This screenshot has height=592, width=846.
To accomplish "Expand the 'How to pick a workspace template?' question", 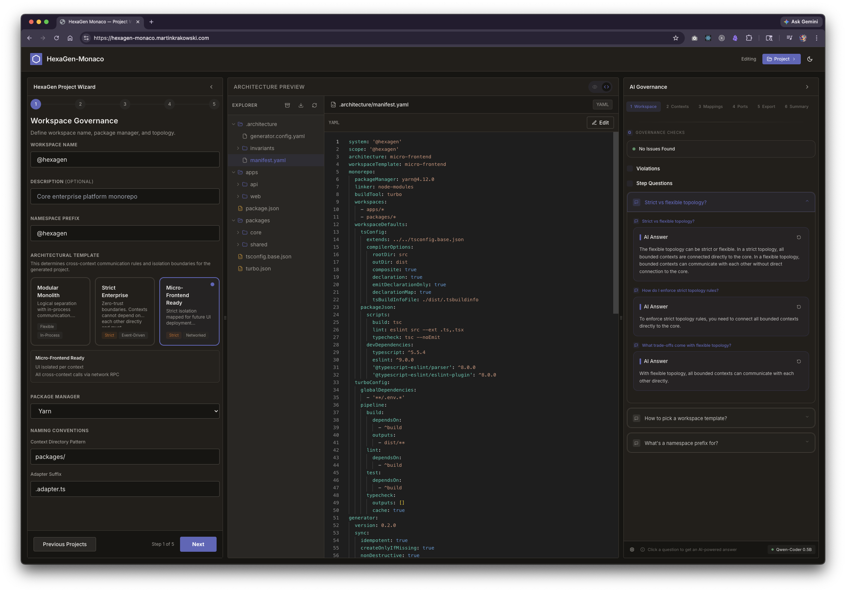I will (x=720, y=418).
